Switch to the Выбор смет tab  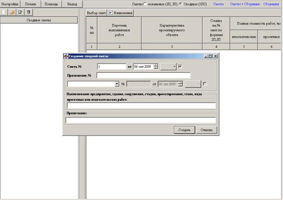click(x=96, y=13)
